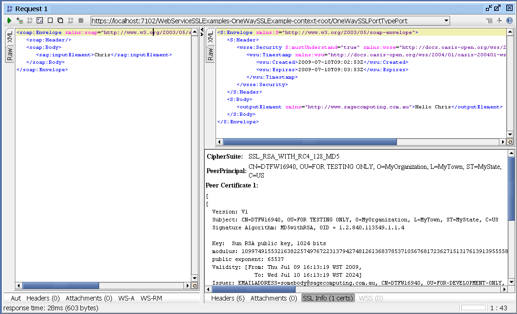Switch response editor to XML view tab
The height and width of the screenshot is (314, 517).
click(210, 37)
